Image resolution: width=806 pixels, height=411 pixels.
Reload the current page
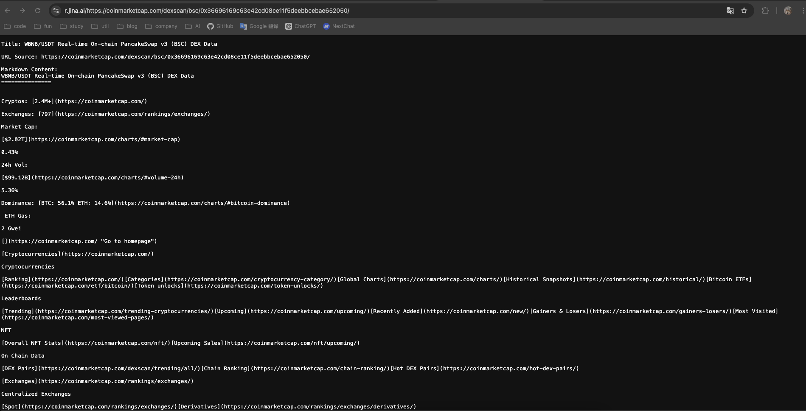tap(38, 11)
